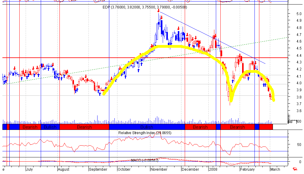Click the Bearish band below December
Image resolution: width=304 pixels, height=174 pixels.
(200, 127)
